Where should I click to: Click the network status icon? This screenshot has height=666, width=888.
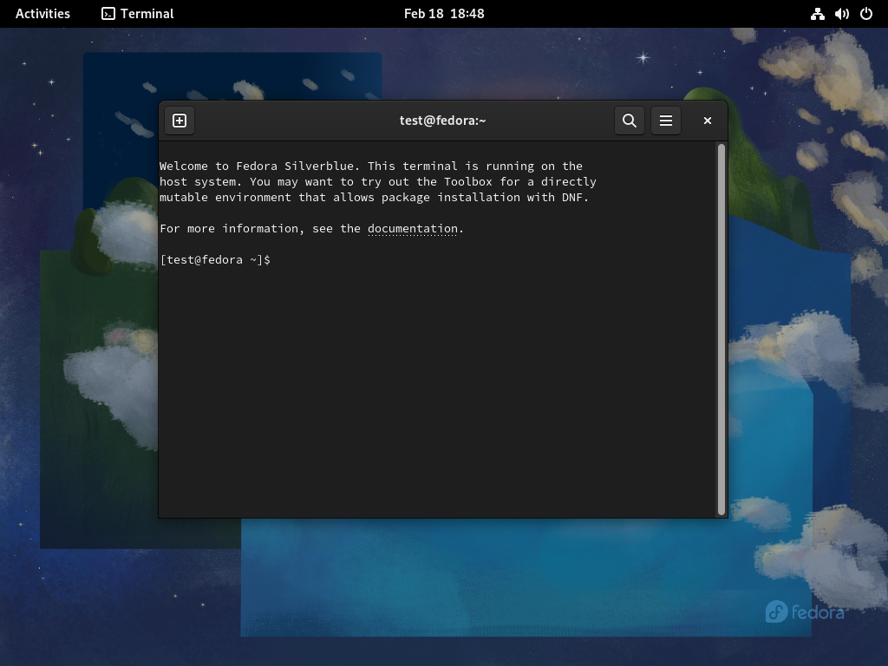817,14
